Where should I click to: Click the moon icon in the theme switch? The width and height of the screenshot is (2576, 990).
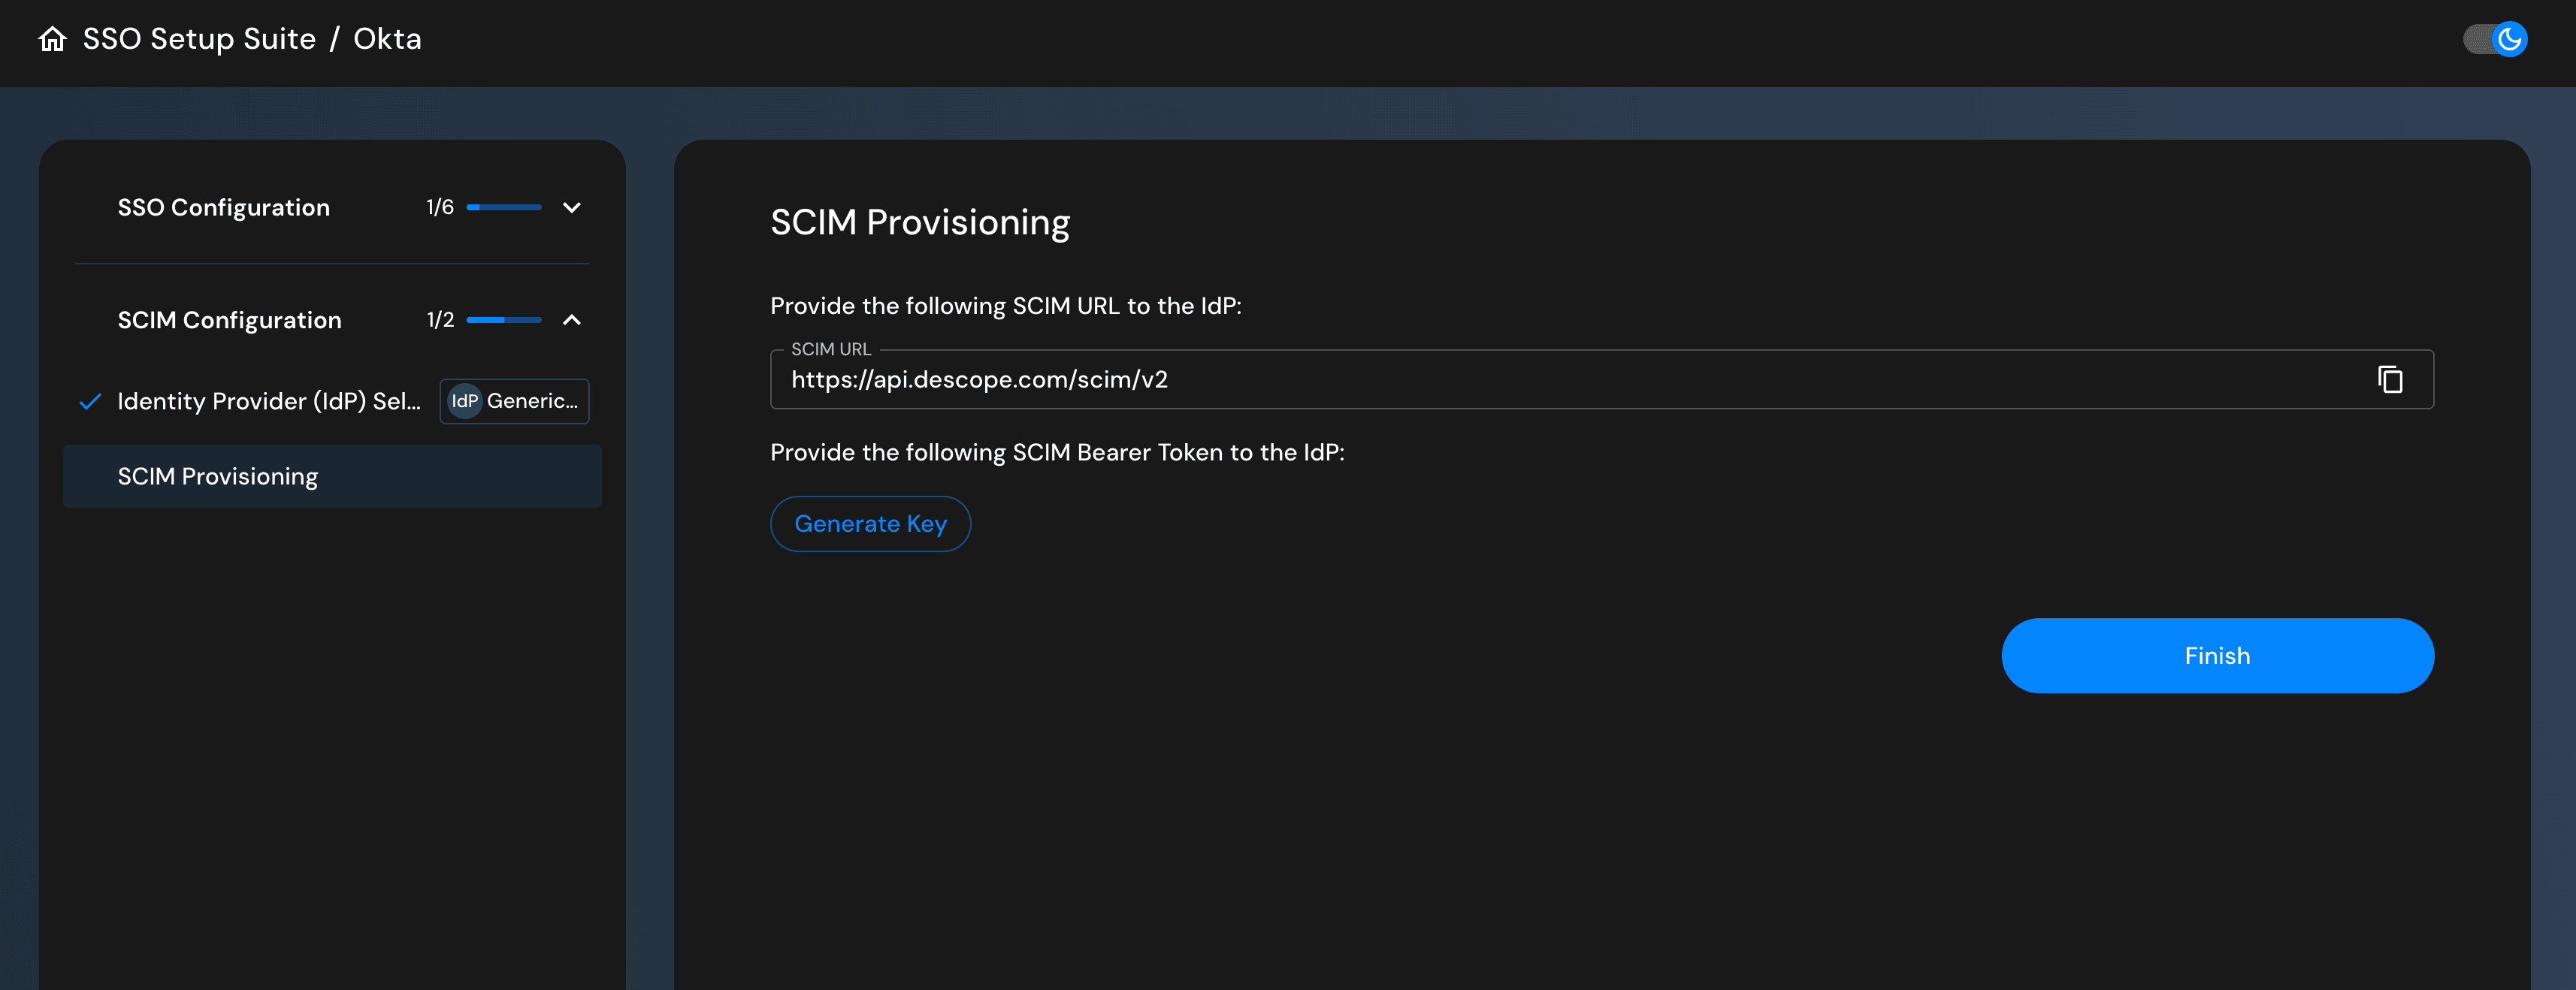(x=2510, y=39)
